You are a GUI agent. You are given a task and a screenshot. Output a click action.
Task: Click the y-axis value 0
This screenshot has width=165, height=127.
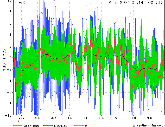[10, 58]
